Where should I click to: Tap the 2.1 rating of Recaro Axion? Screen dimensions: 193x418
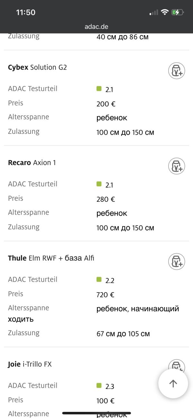pos(109,185)
